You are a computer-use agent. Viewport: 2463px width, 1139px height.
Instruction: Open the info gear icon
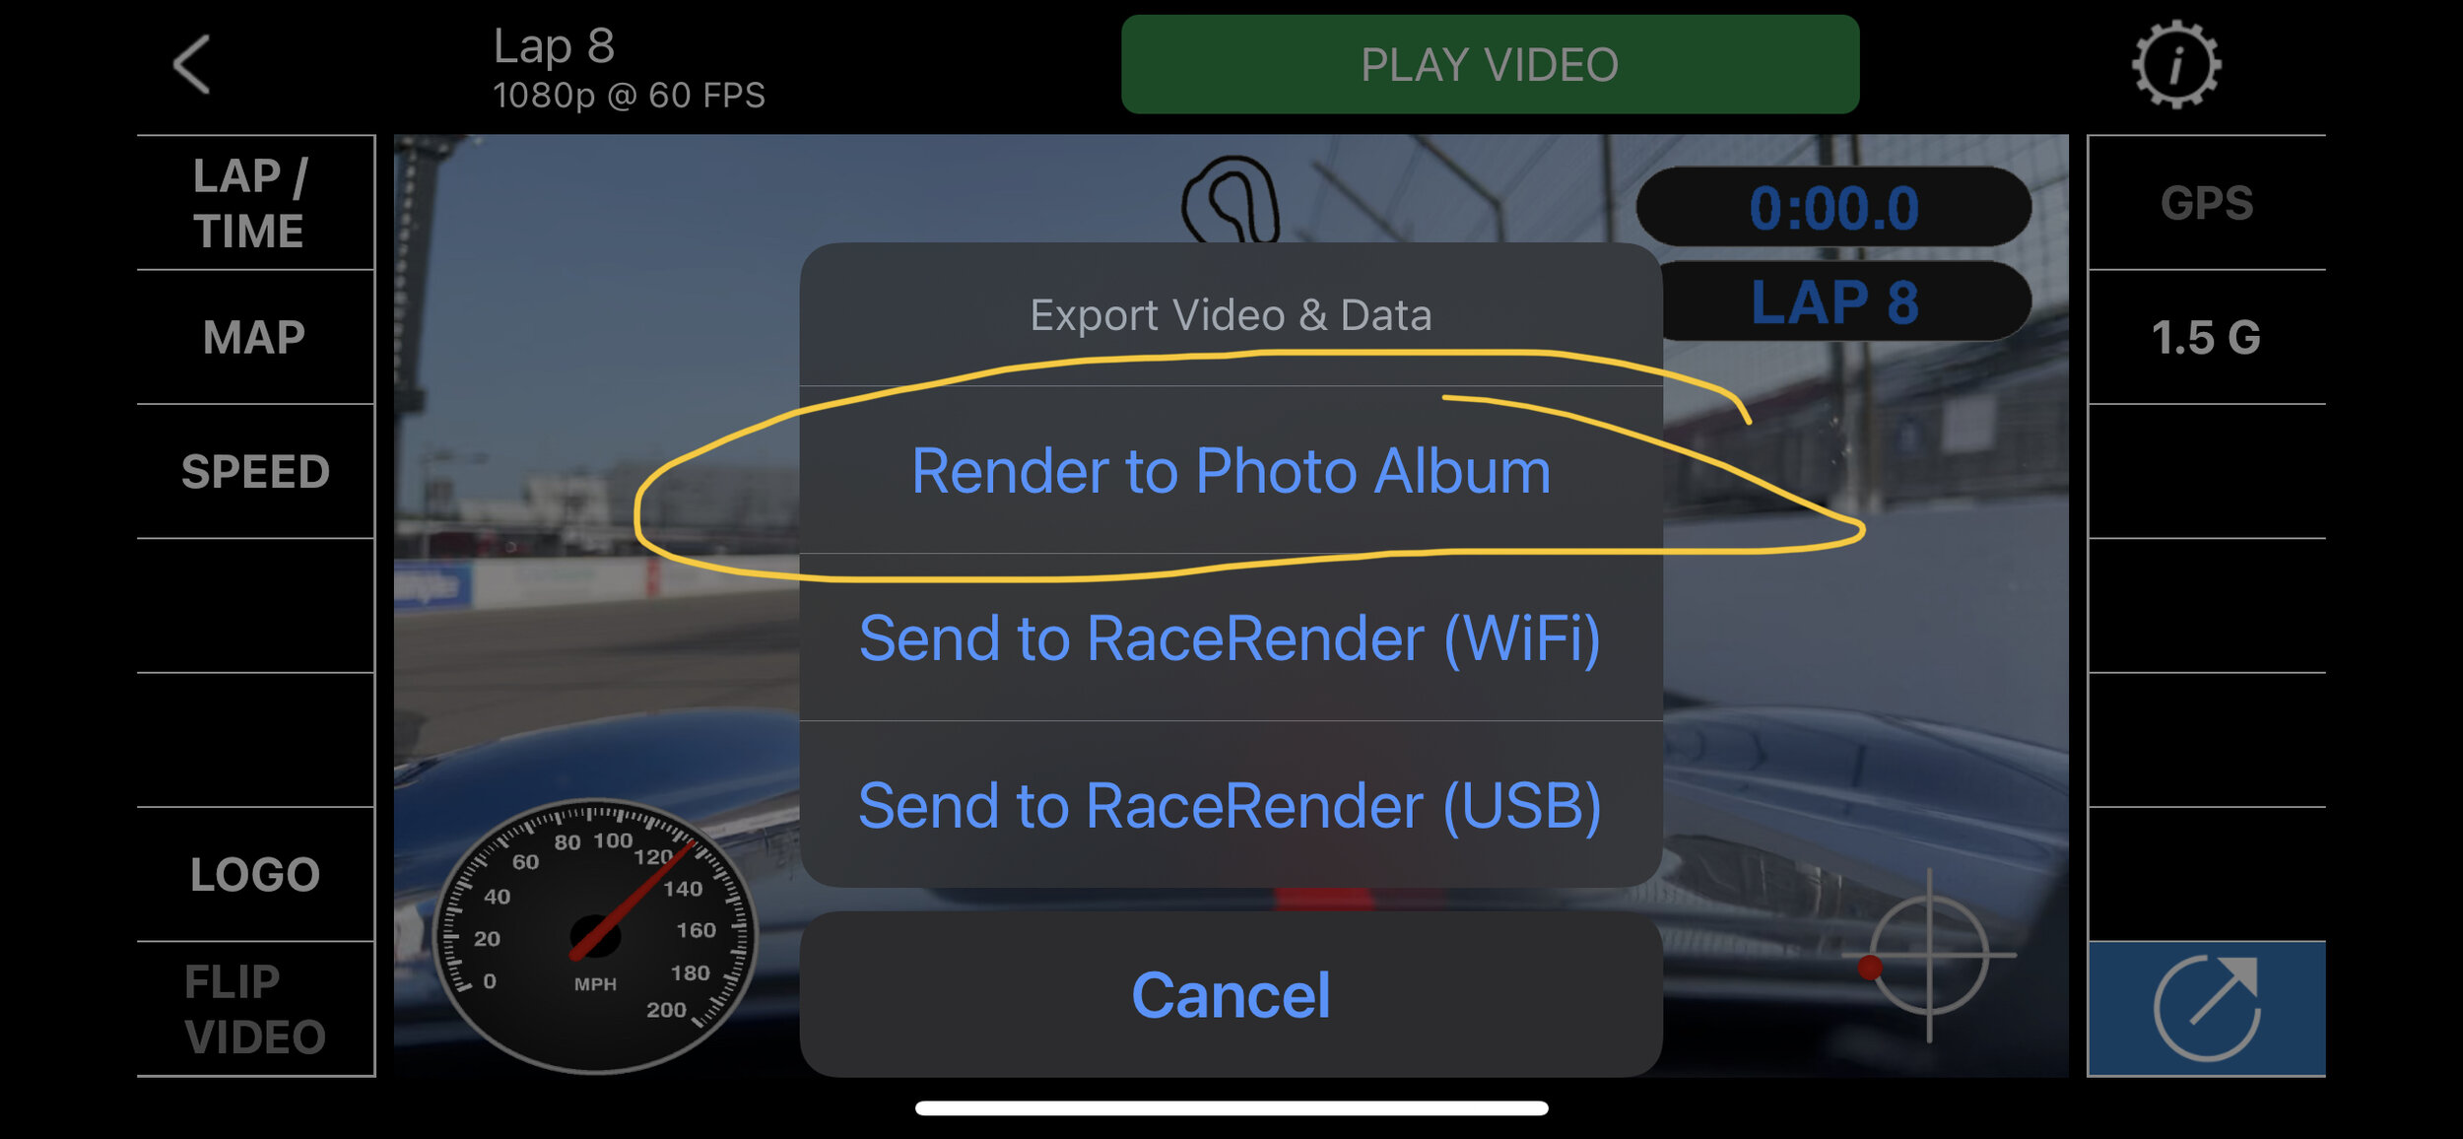(x=2176, y=65)
